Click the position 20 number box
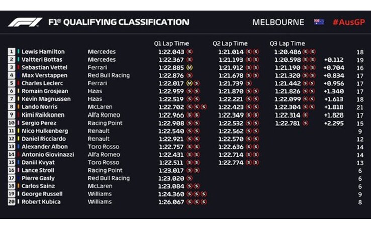The image size is (371, 232). [x=11, y=202]
